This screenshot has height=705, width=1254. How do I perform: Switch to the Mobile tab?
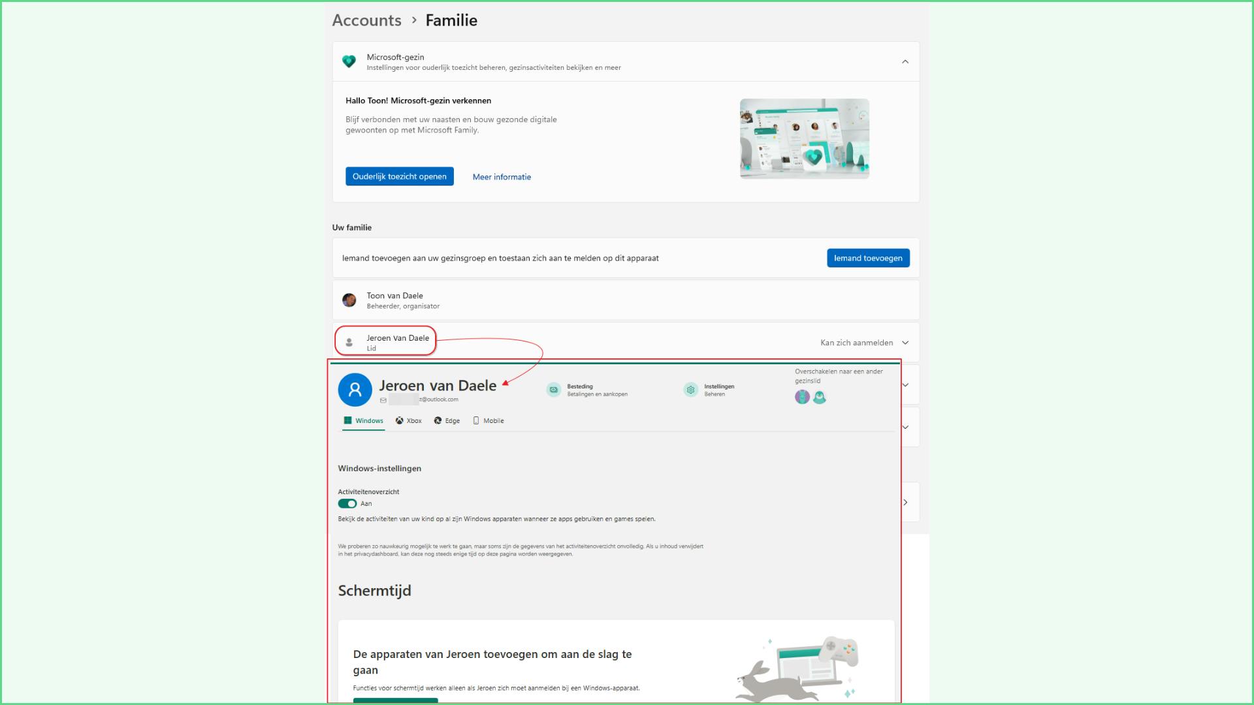tap(488, 420)
